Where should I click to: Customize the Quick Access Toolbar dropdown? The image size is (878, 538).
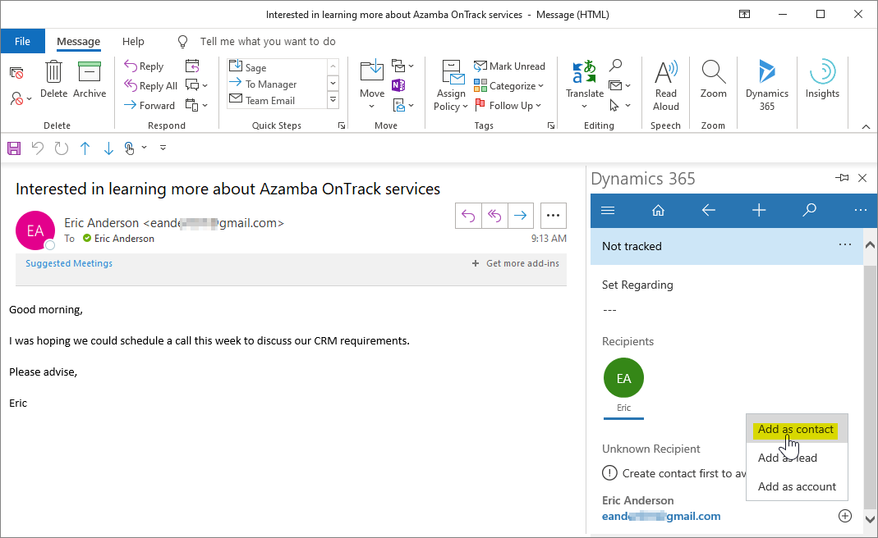[163, 148]
